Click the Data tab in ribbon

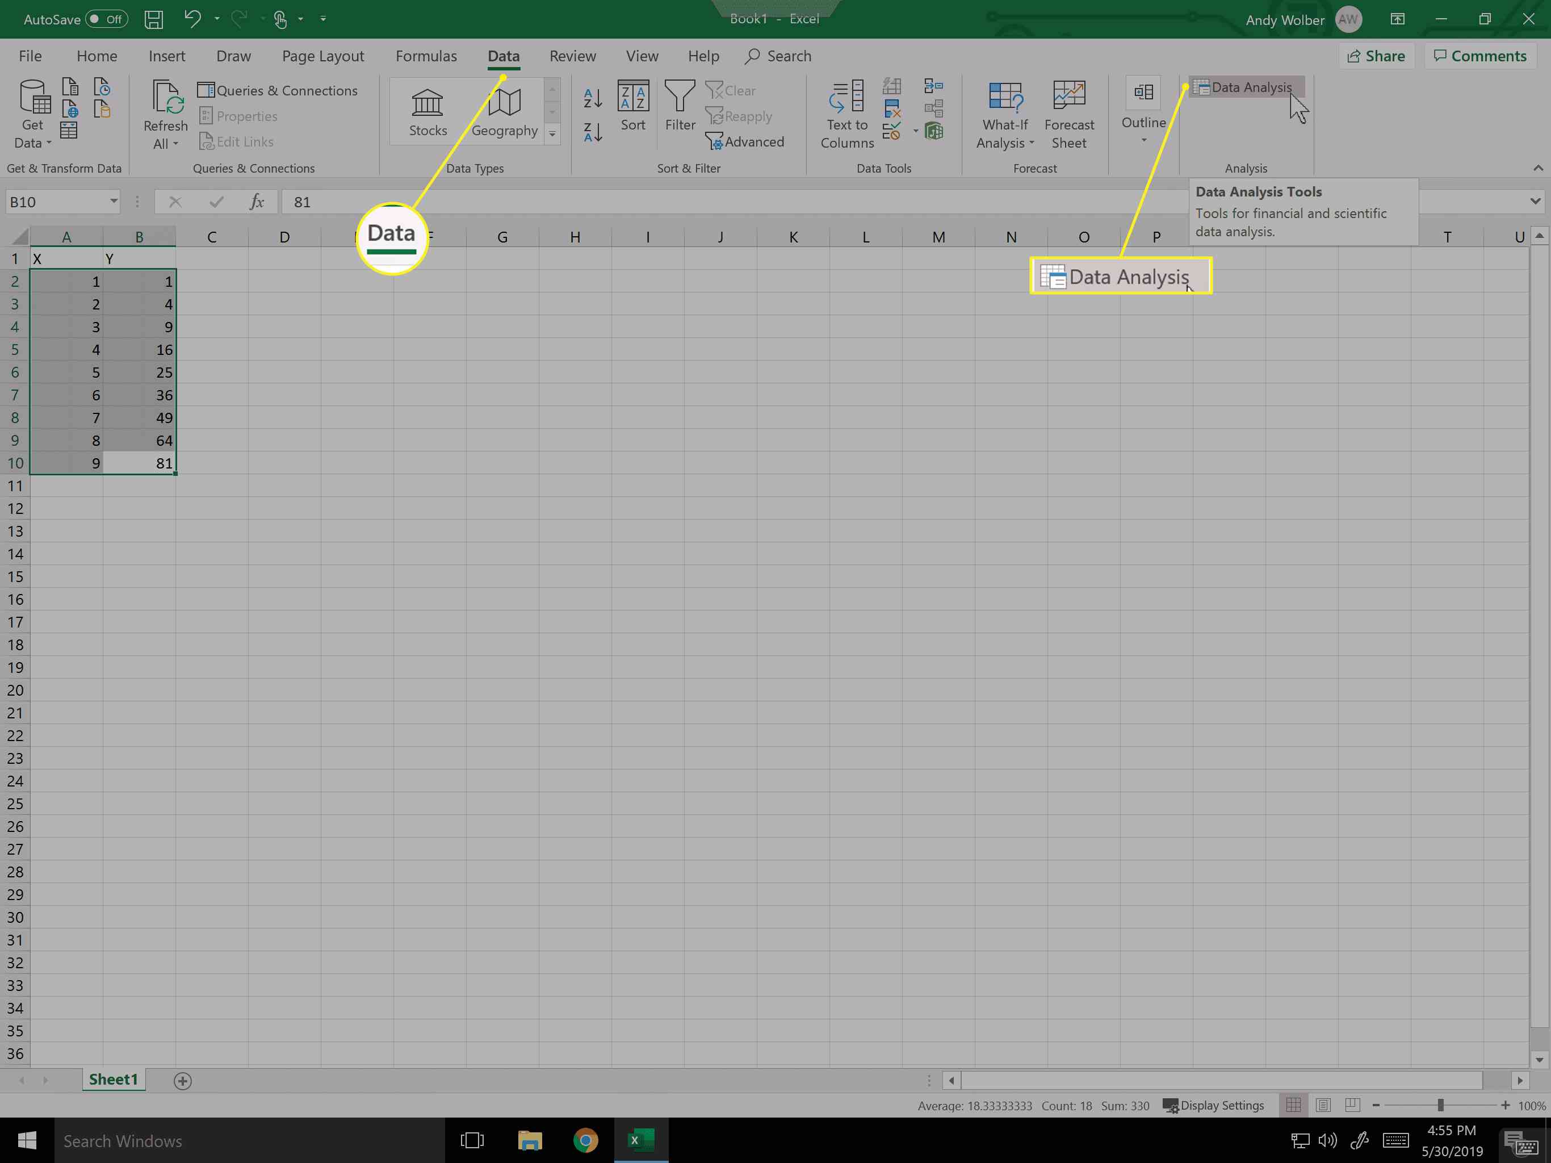502,55
